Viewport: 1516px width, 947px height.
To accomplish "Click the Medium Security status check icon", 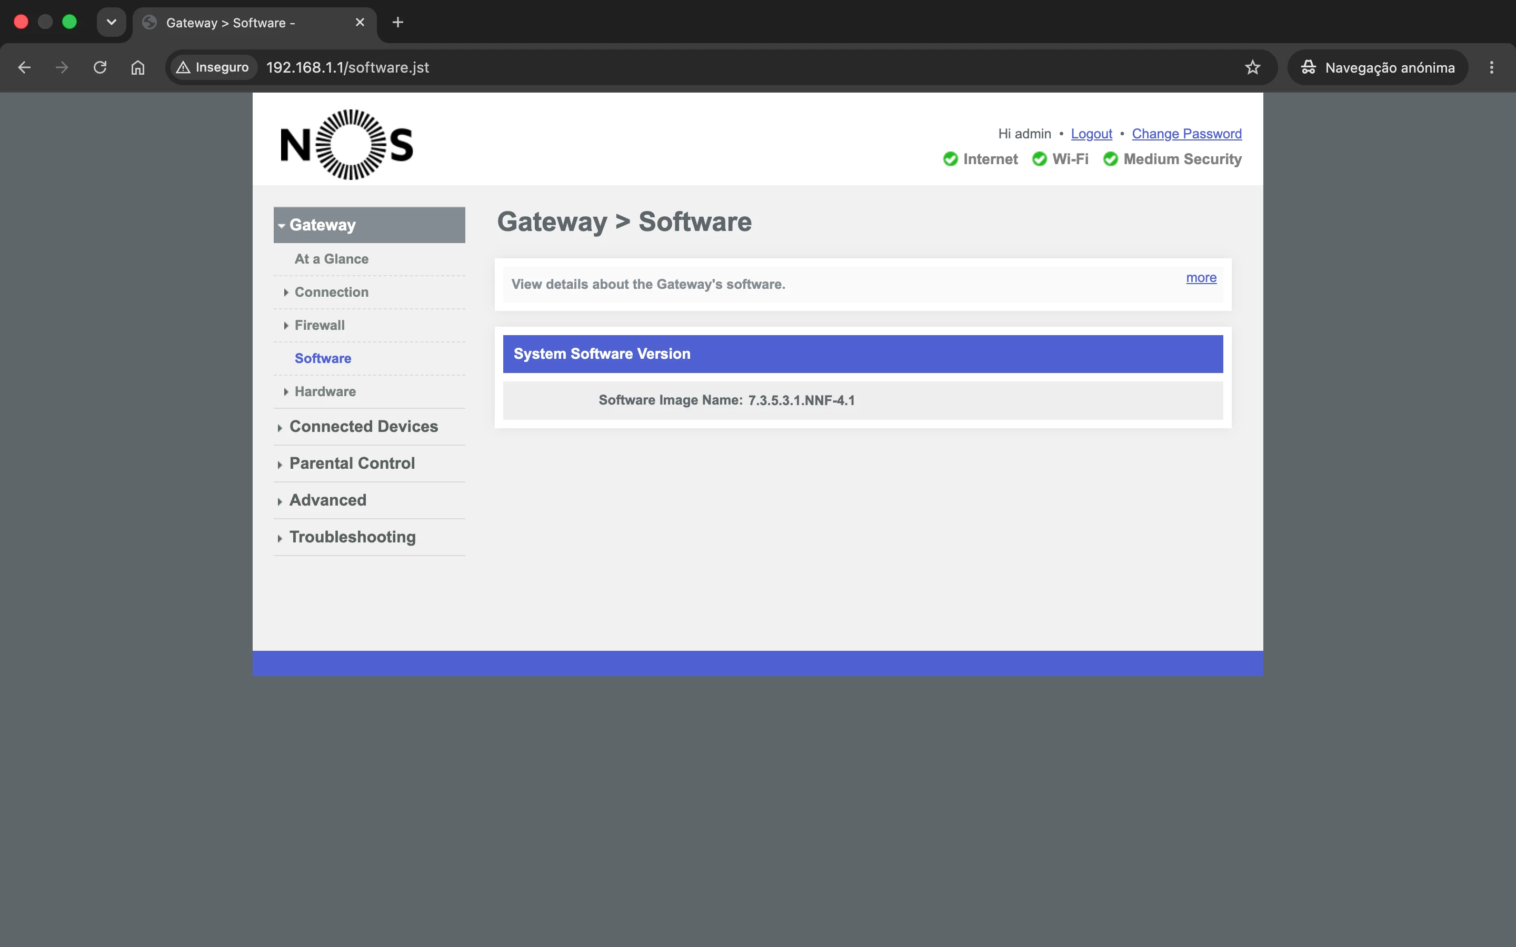I will click(1111, 159).
